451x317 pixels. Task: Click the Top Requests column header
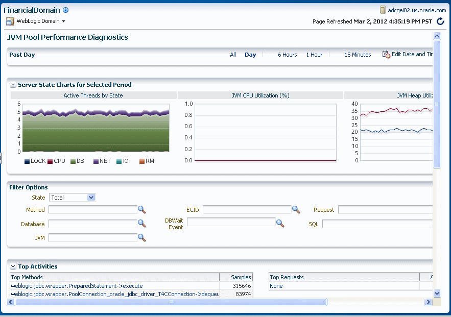coord(344,277)
